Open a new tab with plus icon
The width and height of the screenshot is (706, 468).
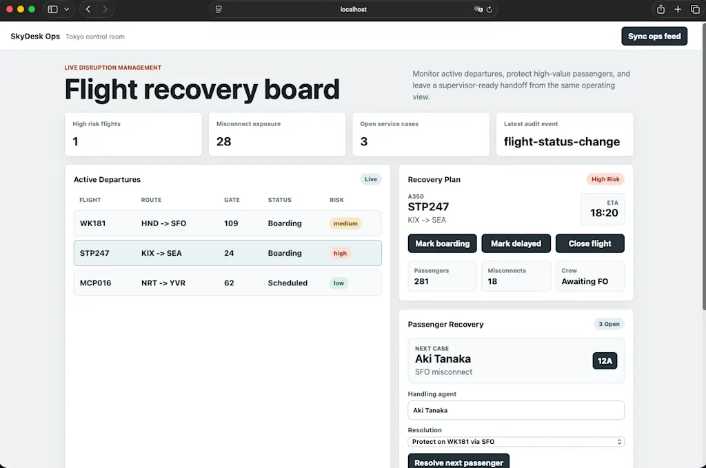coord(678,9)
